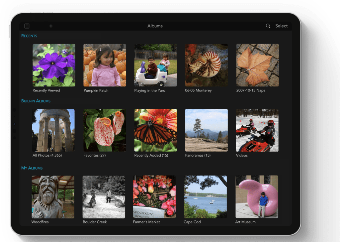
Task: Click the '2007-10-15 Napa' label
Action: (251, 90)
